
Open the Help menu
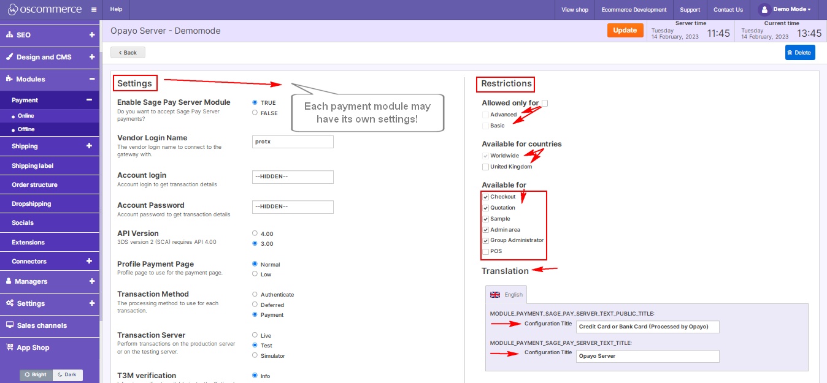116,10
